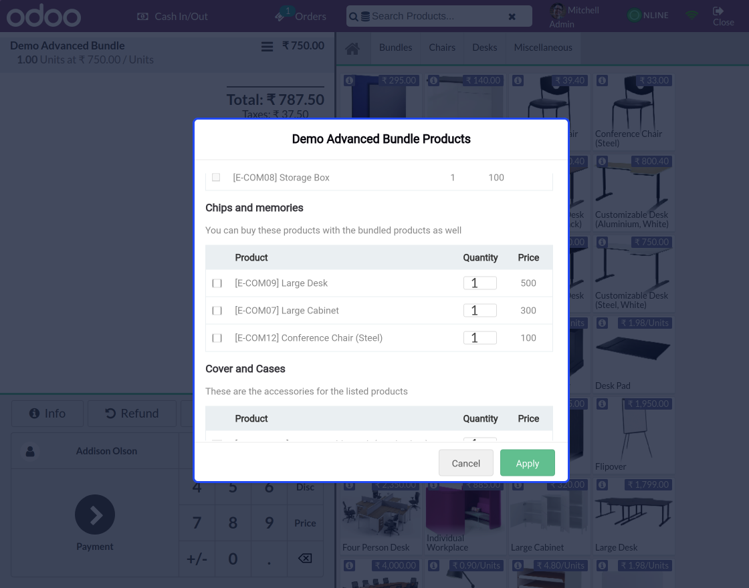Click the wifi connection status icon
The height and width of the screenshot is (588, 749).
pos(691,15)
